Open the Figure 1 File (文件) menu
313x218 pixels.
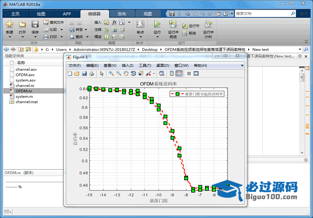tap(75, 65)
